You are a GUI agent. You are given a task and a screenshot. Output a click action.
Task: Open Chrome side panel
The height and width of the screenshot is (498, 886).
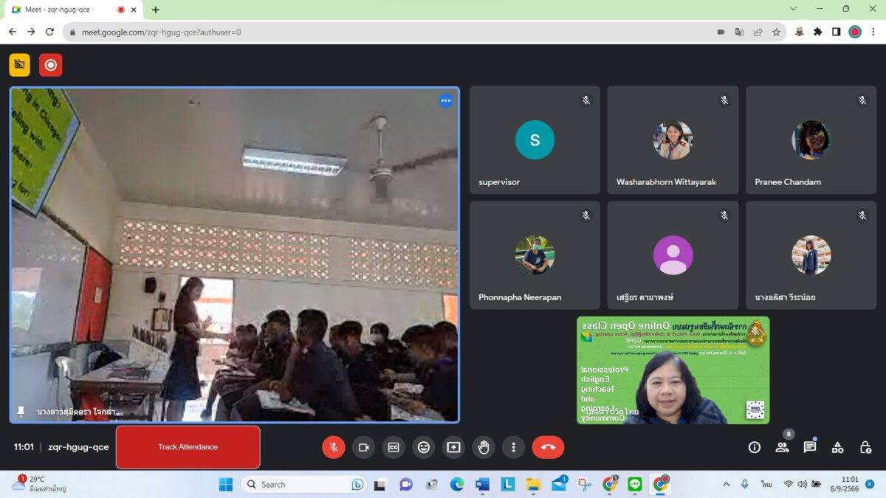pyautogui.click(x=836, y=32)
